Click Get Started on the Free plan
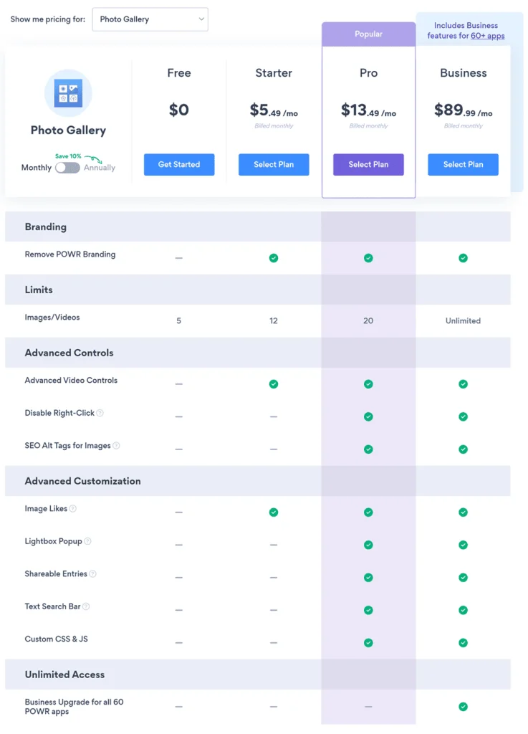The height and width of the screenshot is (734, 528). click(x=179, y=165)
